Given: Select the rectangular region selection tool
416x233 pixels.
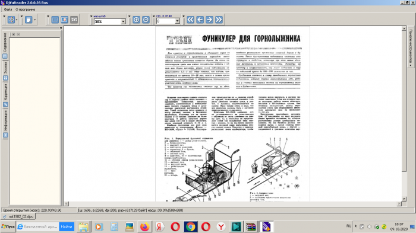Looking at the screenshot, I should point(55,20).
